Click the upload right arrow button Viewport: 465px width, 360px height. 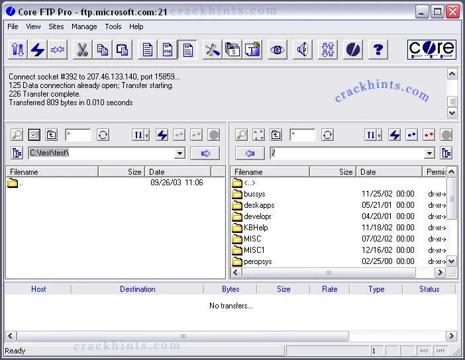point(205,154)
